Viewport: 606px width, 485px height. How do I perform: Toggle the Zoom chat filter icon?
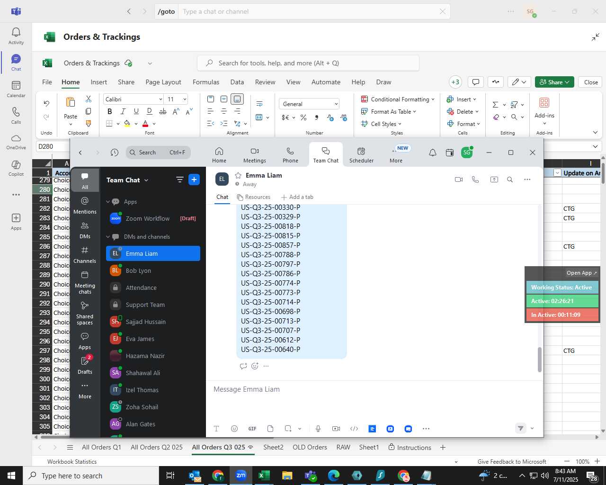(179, 180)
